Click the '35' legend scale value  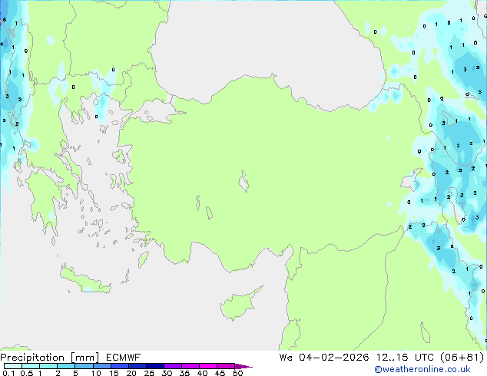184,373
